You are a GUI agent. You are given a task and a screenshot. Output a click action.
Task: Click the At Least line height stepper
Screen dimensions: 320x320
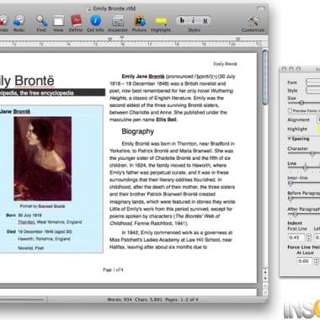[317, 261]
